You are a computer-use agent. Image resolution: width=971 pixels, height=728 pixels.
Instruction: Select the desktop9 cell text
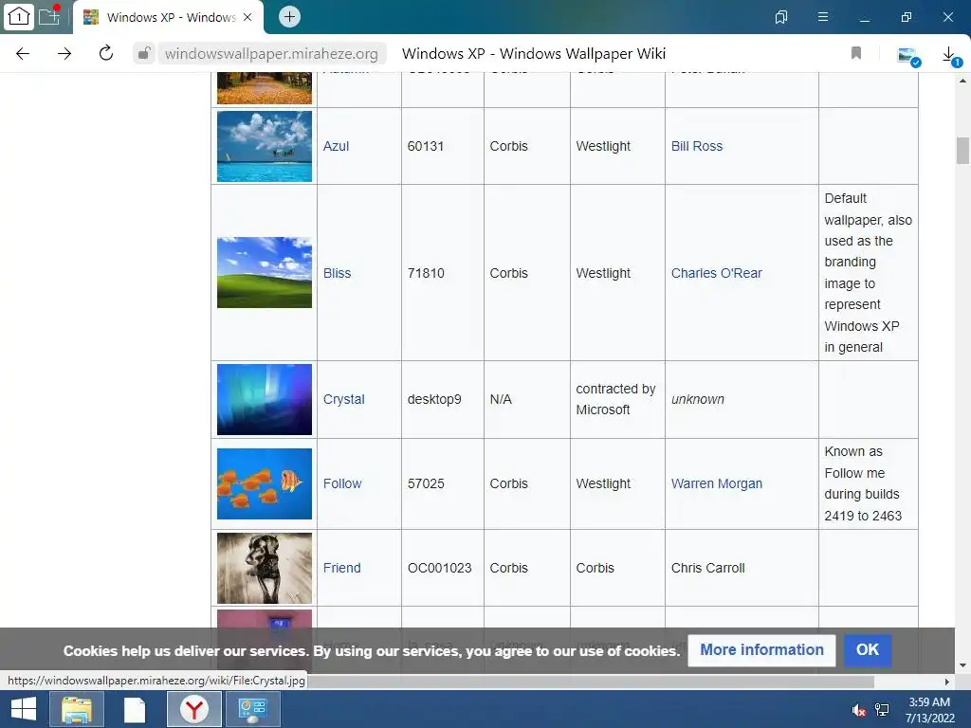(434, 399)
